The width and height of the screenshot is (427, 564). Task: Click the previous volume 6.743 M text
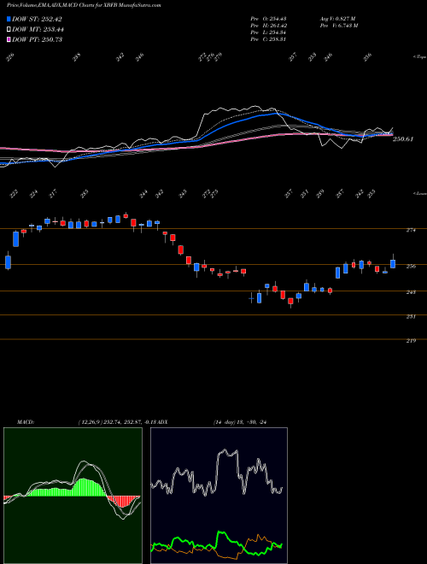pyautogui.click(x=338, y=25)
